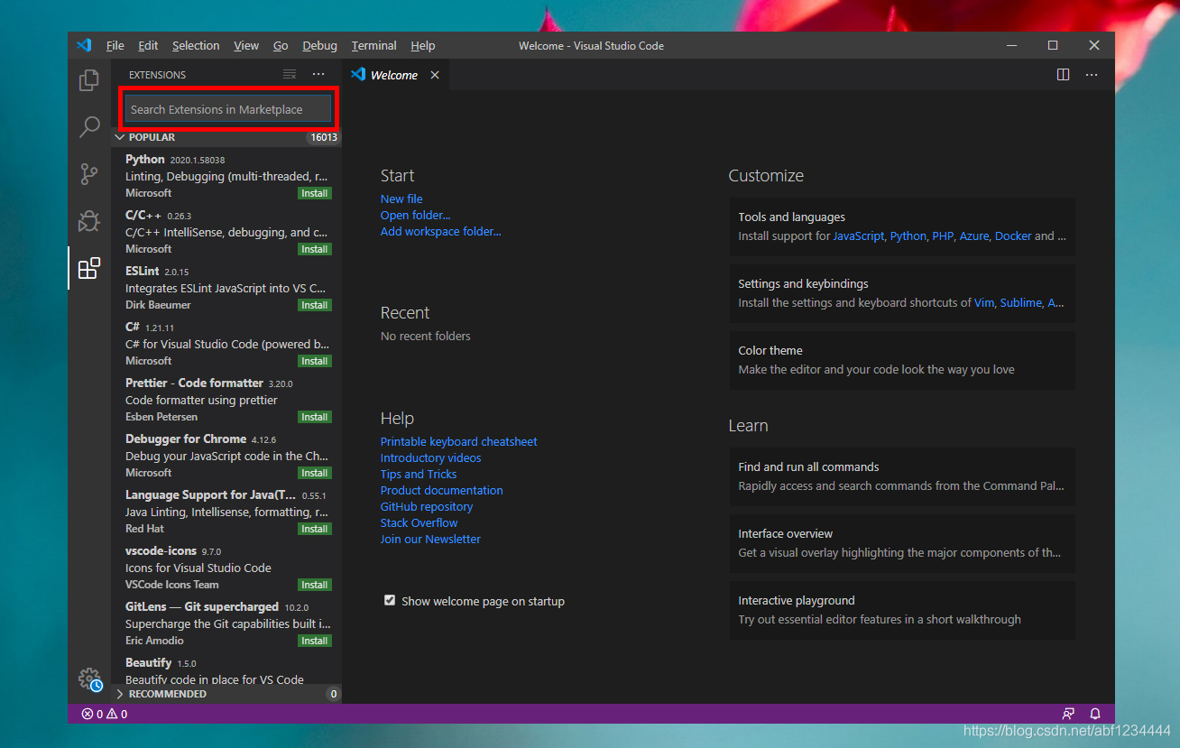Click the VS Code logo in title bar
1180x748 pixels.
coord(84,45)
